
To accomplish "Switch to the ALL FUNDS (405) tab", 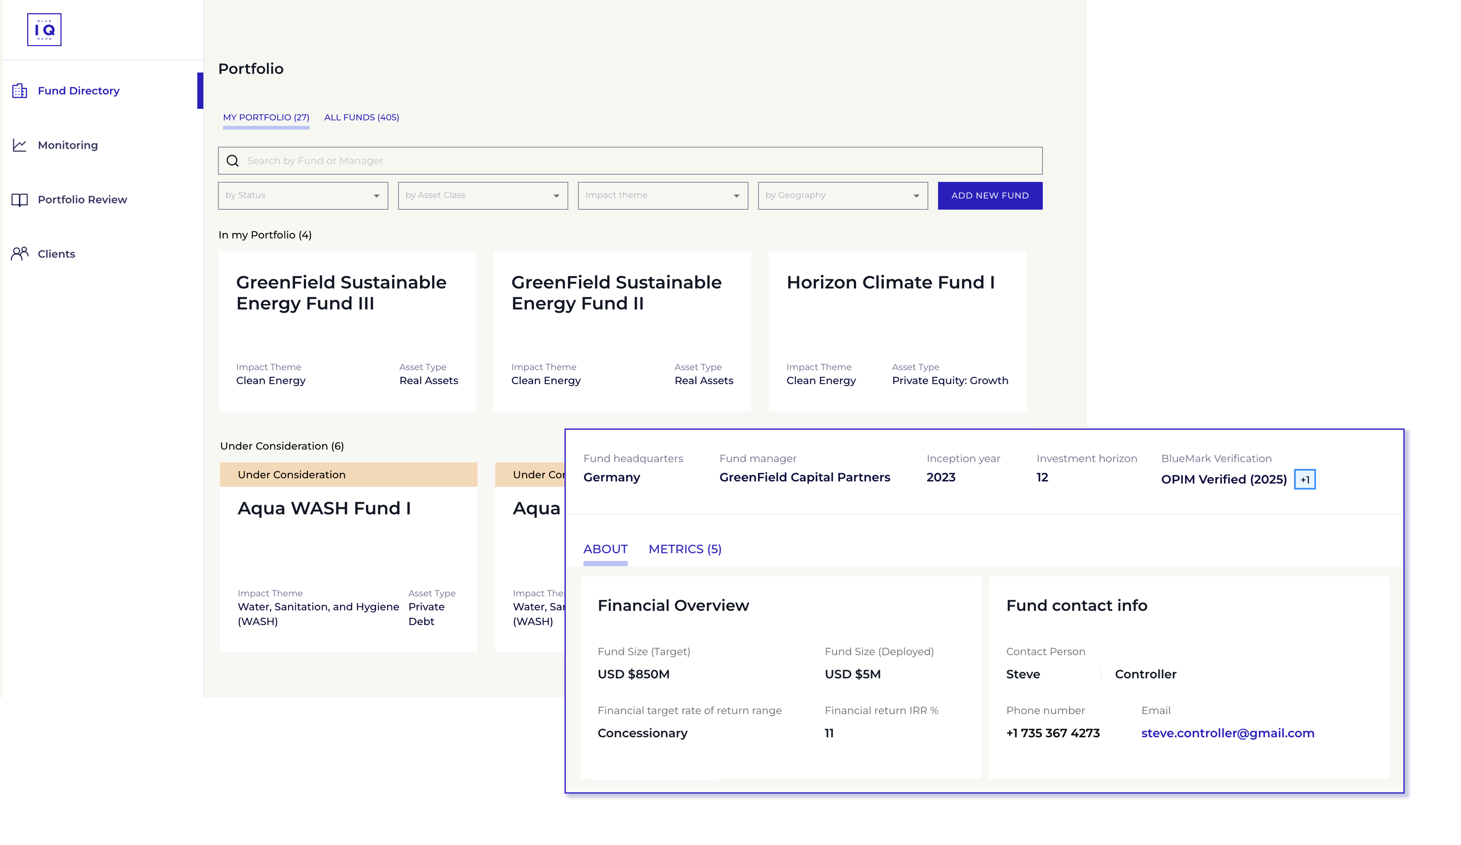I will coord(361,118).
